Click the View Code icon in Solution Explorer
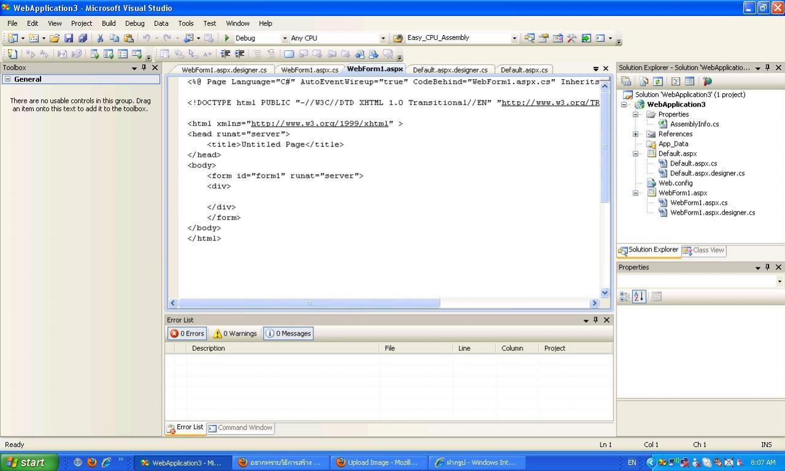This screenshot has width=785, height=471. (x=675, y=81)
